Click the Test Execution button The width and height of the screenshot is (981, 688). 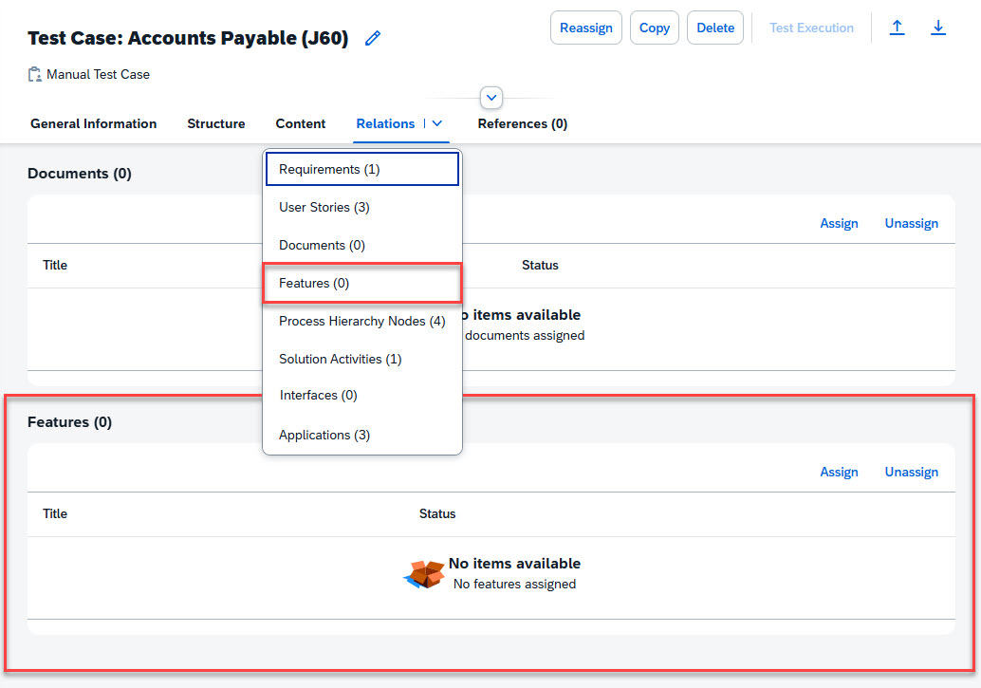811,28
